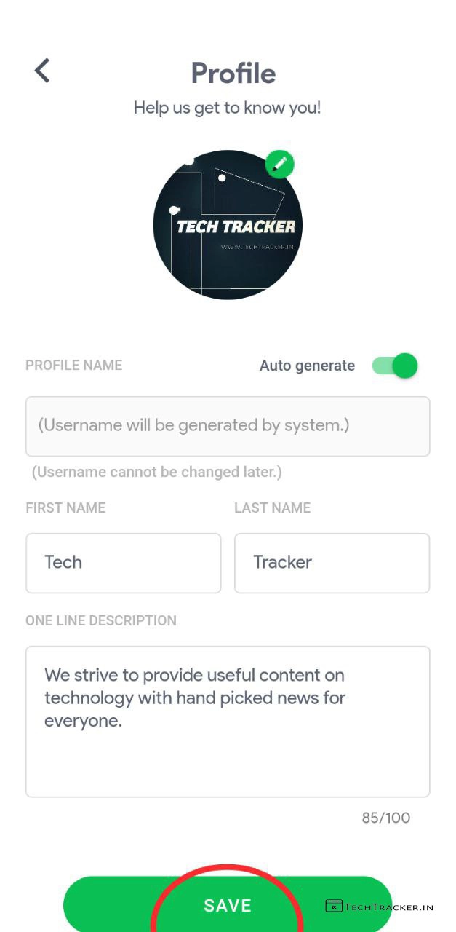456x932 pixels.
Task: Go back using the top-left arrow
Action: [42, 71]
